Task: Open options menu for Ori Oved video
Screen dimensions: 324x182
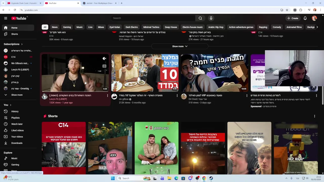Action: 247,96
